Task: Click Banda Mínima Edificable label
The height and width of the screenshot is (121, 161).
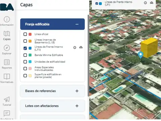Action: 49,55
